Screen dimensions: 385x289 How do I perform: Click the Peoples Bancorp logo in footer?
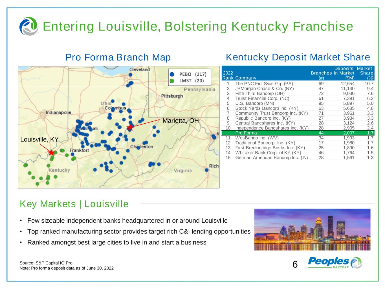(x=335, y=263)
